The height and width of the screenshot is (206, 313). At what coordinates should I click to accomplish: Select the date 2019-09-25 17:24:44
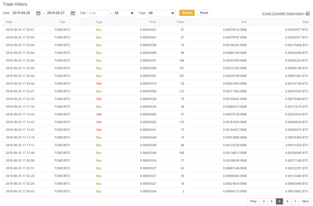(20, 84)
